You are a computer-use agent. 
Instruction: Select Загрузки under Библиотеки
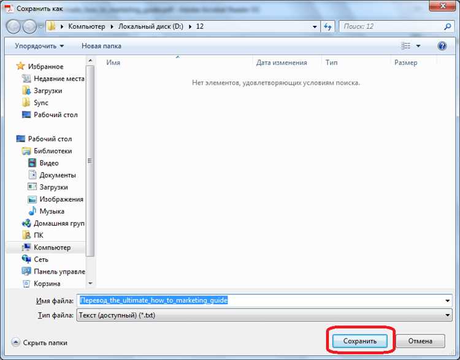(x=53, y=187)
